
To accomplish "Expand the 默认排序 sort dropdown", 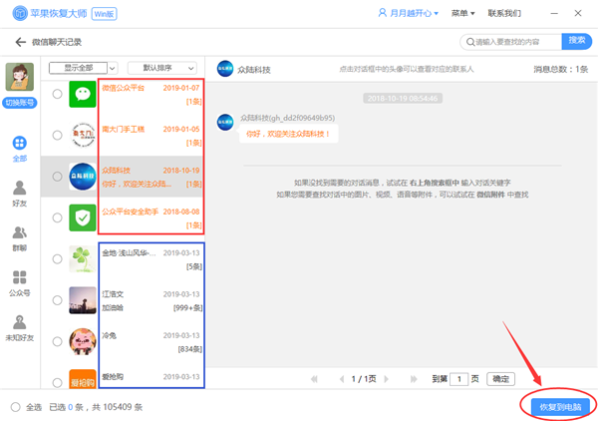I will tap(162, 68).
